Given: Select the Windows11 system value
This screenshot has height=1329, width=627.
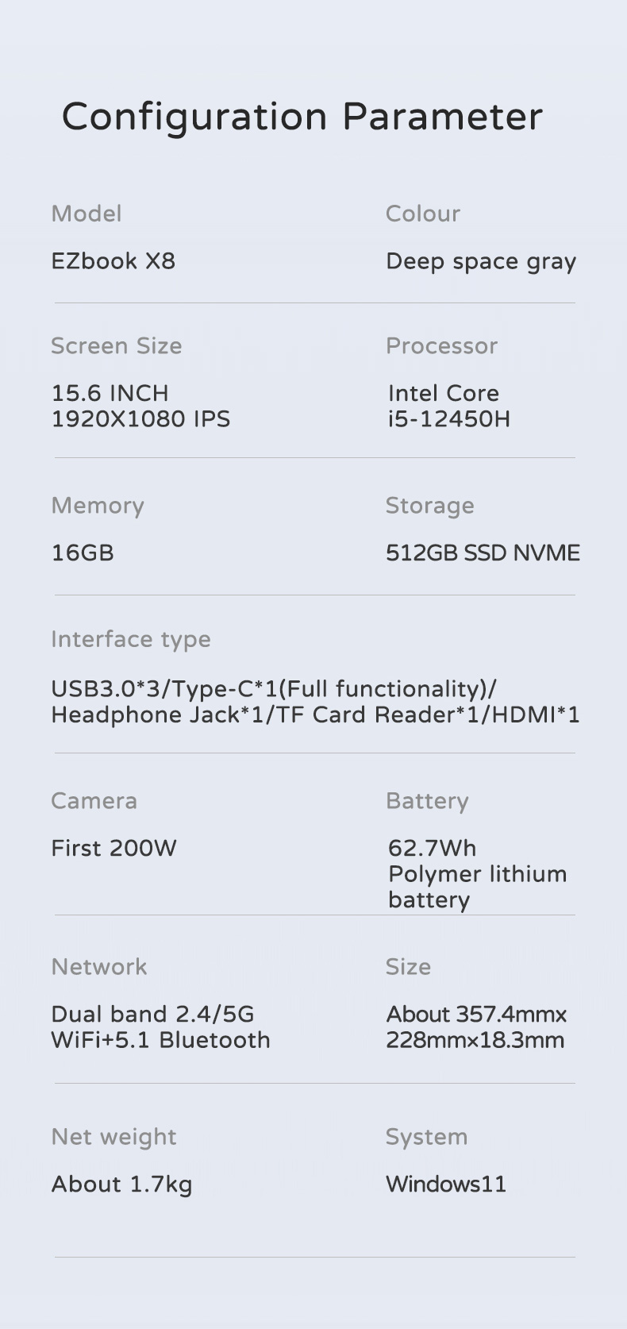Looking at the screenshot, I should (446, 1184).
